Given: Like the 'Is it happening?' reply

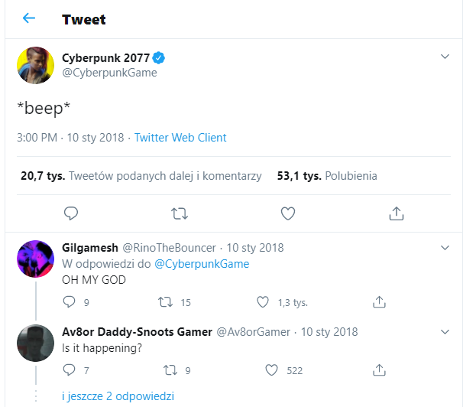Looking at the screenshot, I should (270, 370).
